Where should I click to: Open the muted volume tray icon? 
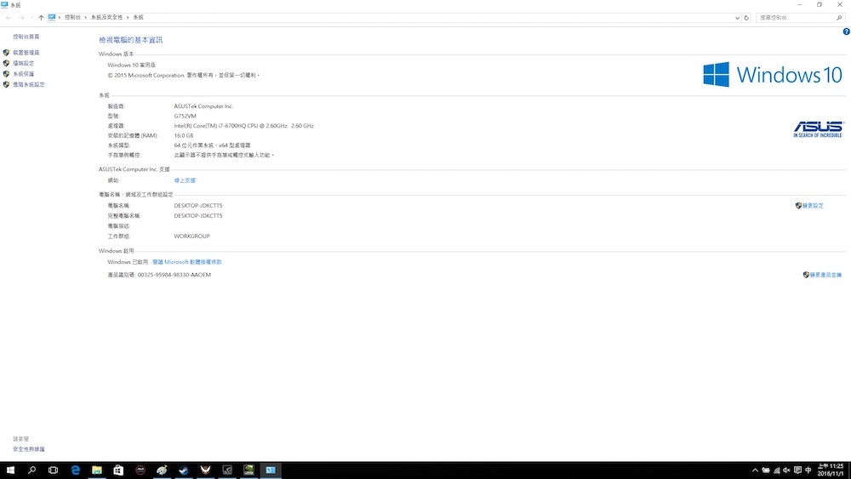coord(786,470)
